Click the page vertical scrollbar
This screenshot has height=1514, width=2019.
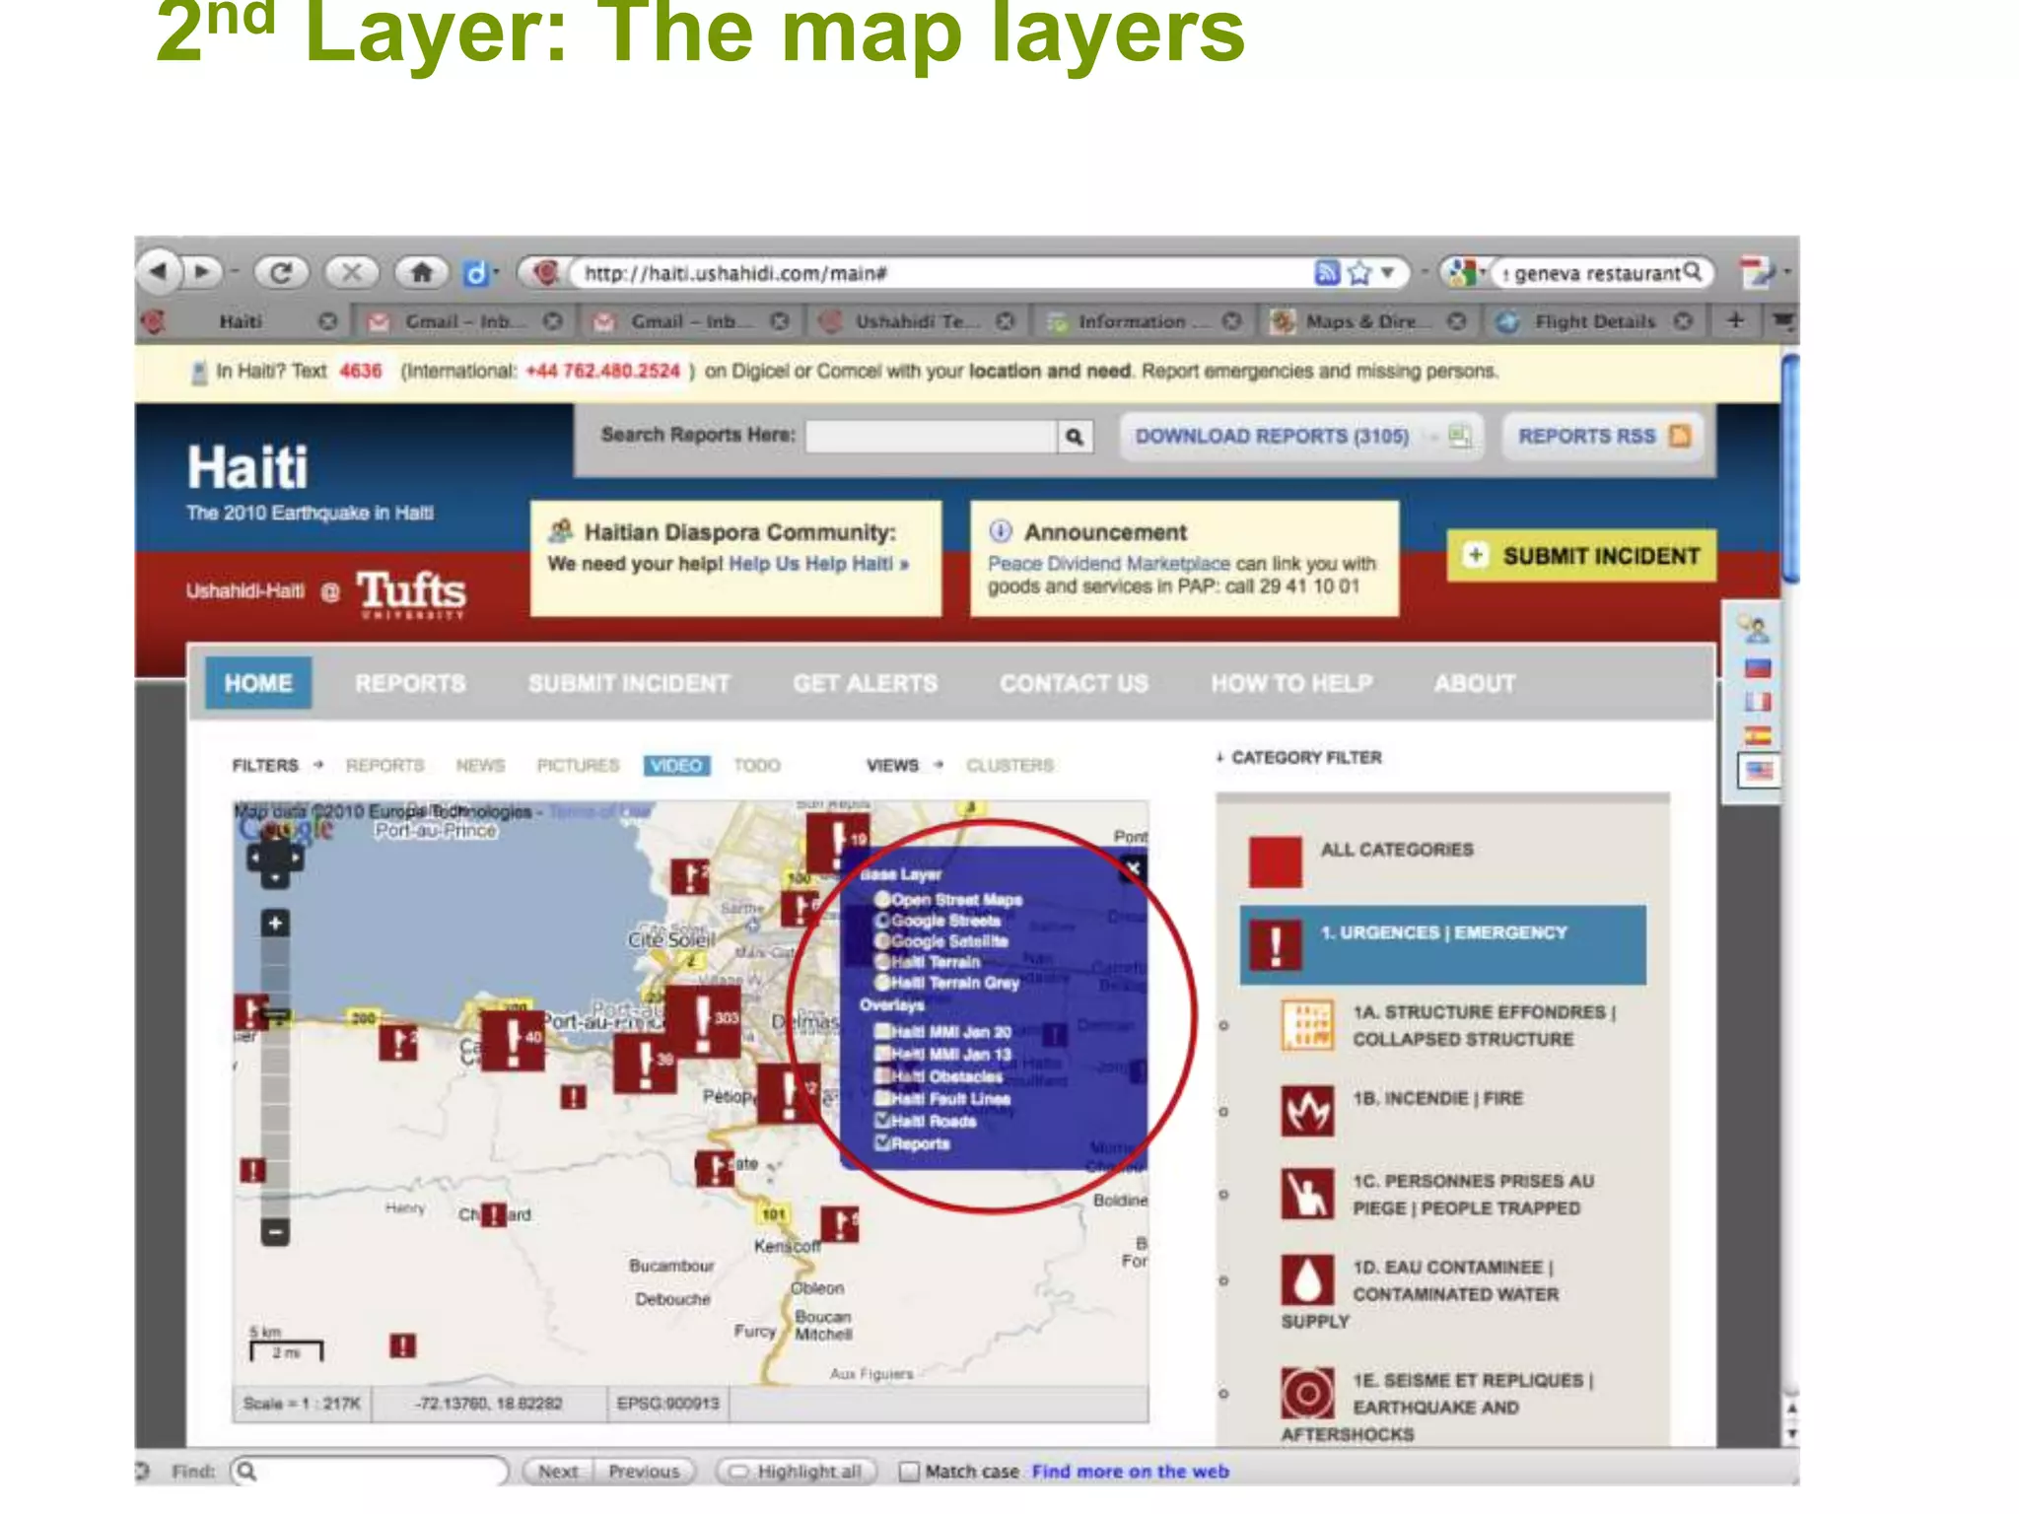pos(1790,468)
